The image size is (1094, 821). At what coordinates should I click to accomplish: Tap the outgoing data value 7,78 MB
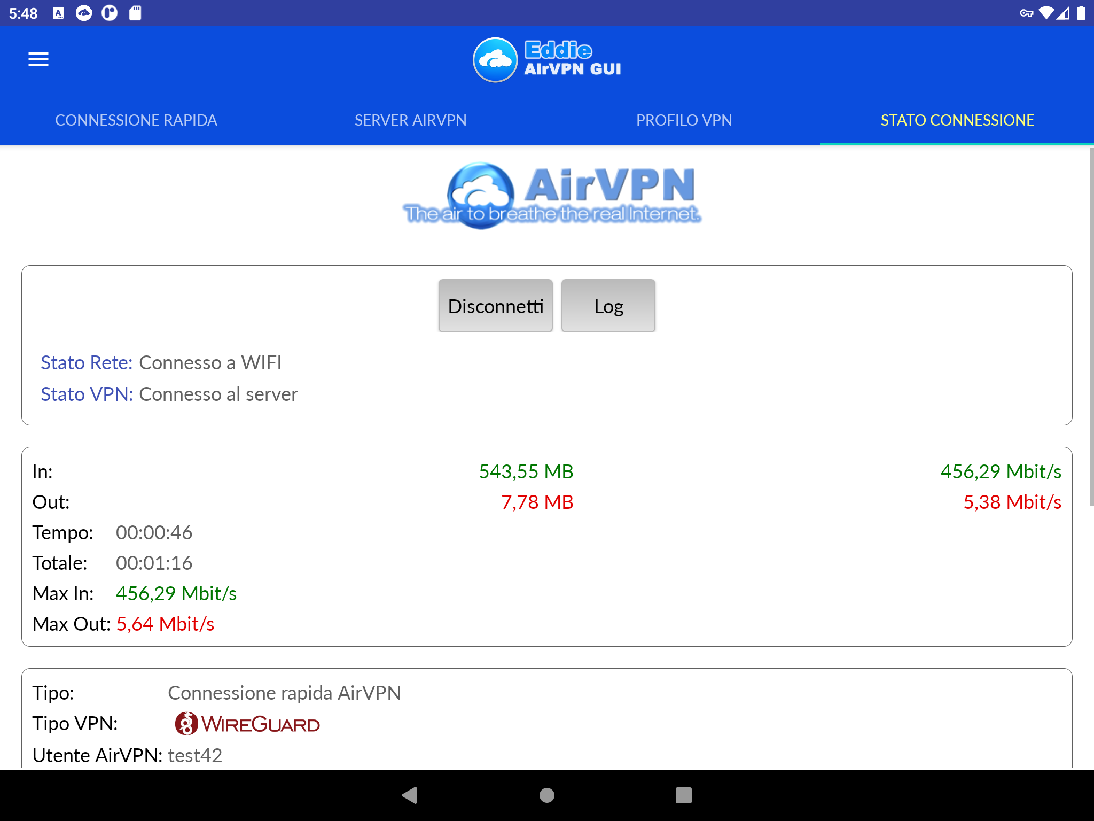point(537,502)
